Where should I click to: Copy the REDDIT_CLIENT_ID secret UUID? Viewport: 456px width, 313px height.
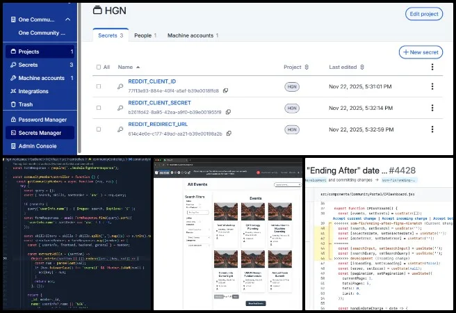[225, 90]
